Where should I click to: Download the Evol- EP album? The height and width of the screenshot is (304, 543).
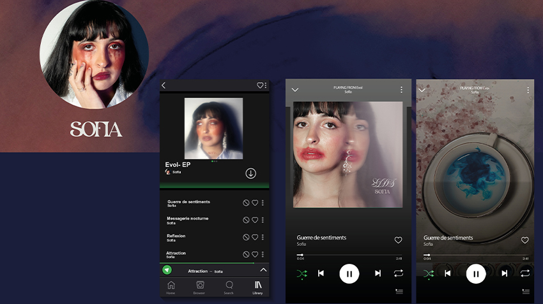(x=250, y=173)
